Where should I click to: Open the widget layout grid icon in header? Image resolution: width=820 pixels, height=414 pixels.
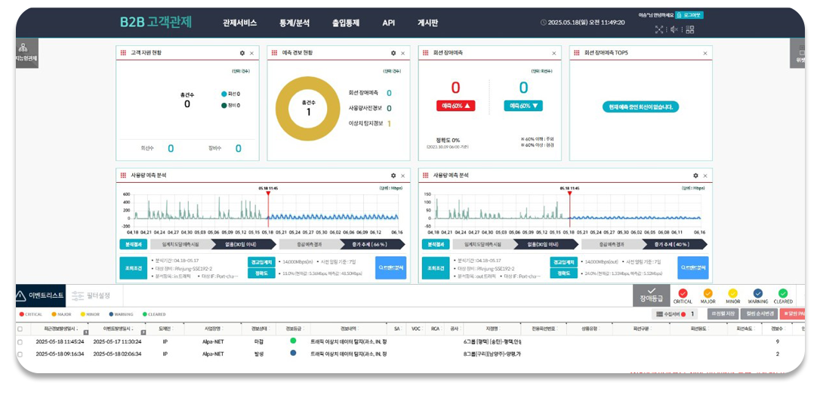[690, 29]
